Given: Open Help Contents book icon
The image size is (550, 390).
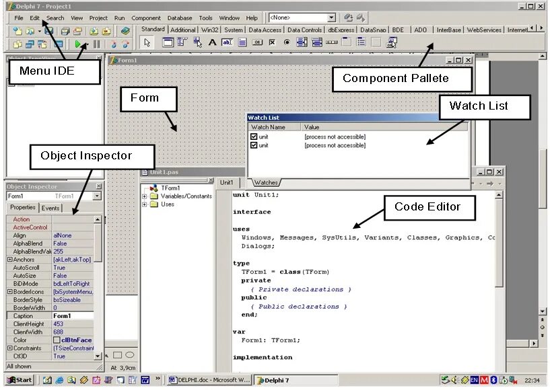Looking at the screenshot, I should pyautogui.click(x=125, y=31).
